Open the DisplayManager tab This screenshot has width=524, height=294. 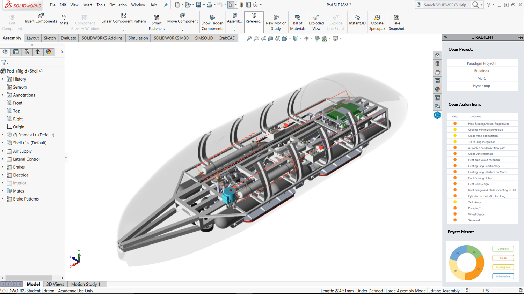(x=49, y=52)
